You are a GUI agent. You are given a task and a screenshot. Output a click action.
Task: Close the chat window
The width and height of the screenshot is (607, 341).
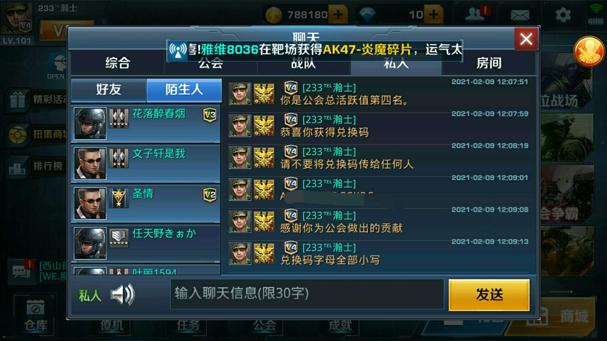coord(526,39)
